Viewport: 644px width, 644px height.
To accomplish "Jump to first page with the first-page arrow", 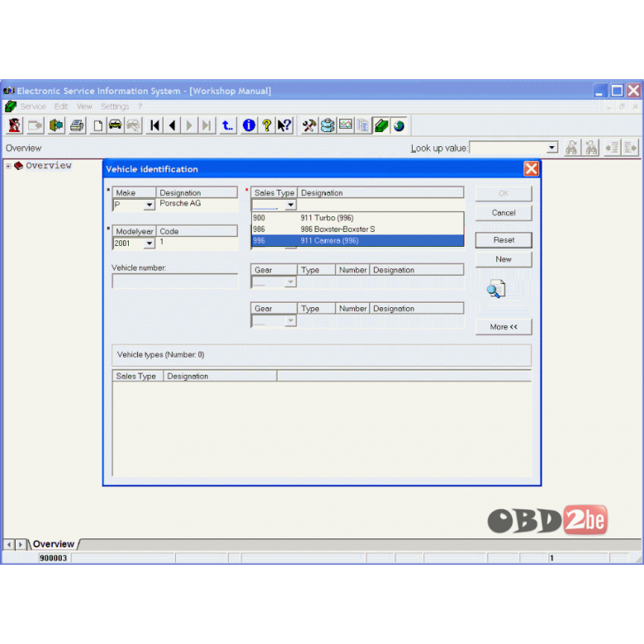I will [155, 125].
